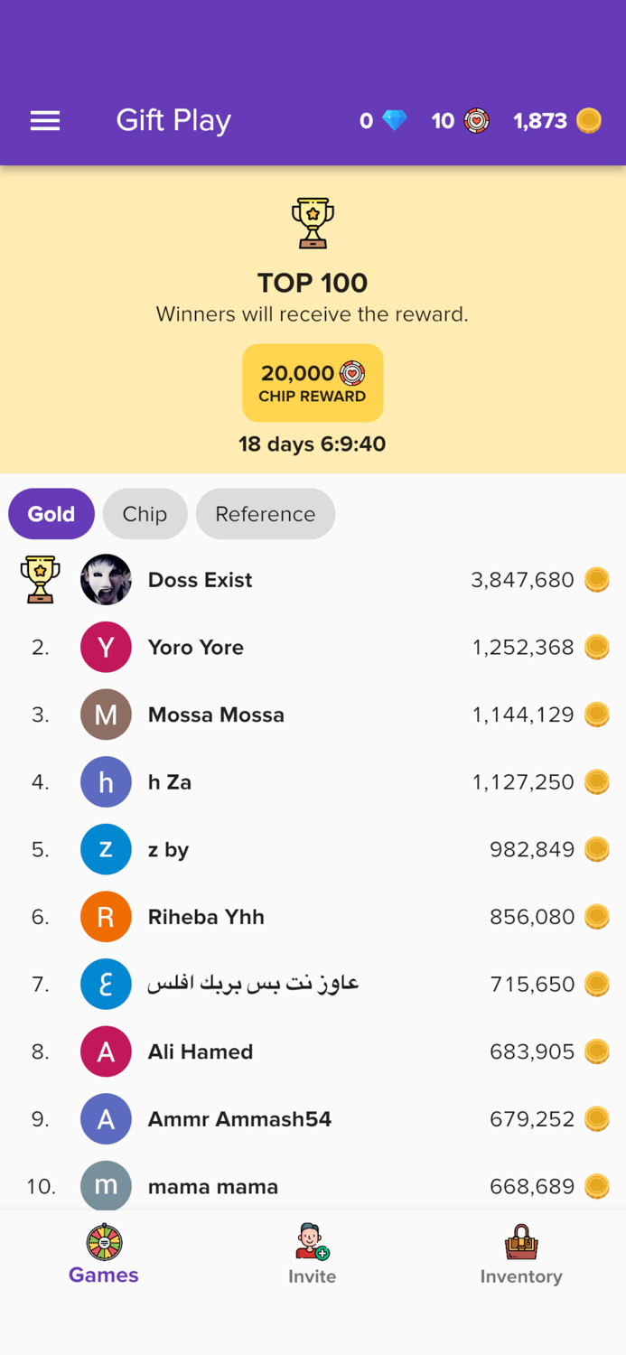The height and width of the screenshot is (1355, 626).
Task: Switch leaderboard to Chip ranking
Action: (x=145, y=513)
